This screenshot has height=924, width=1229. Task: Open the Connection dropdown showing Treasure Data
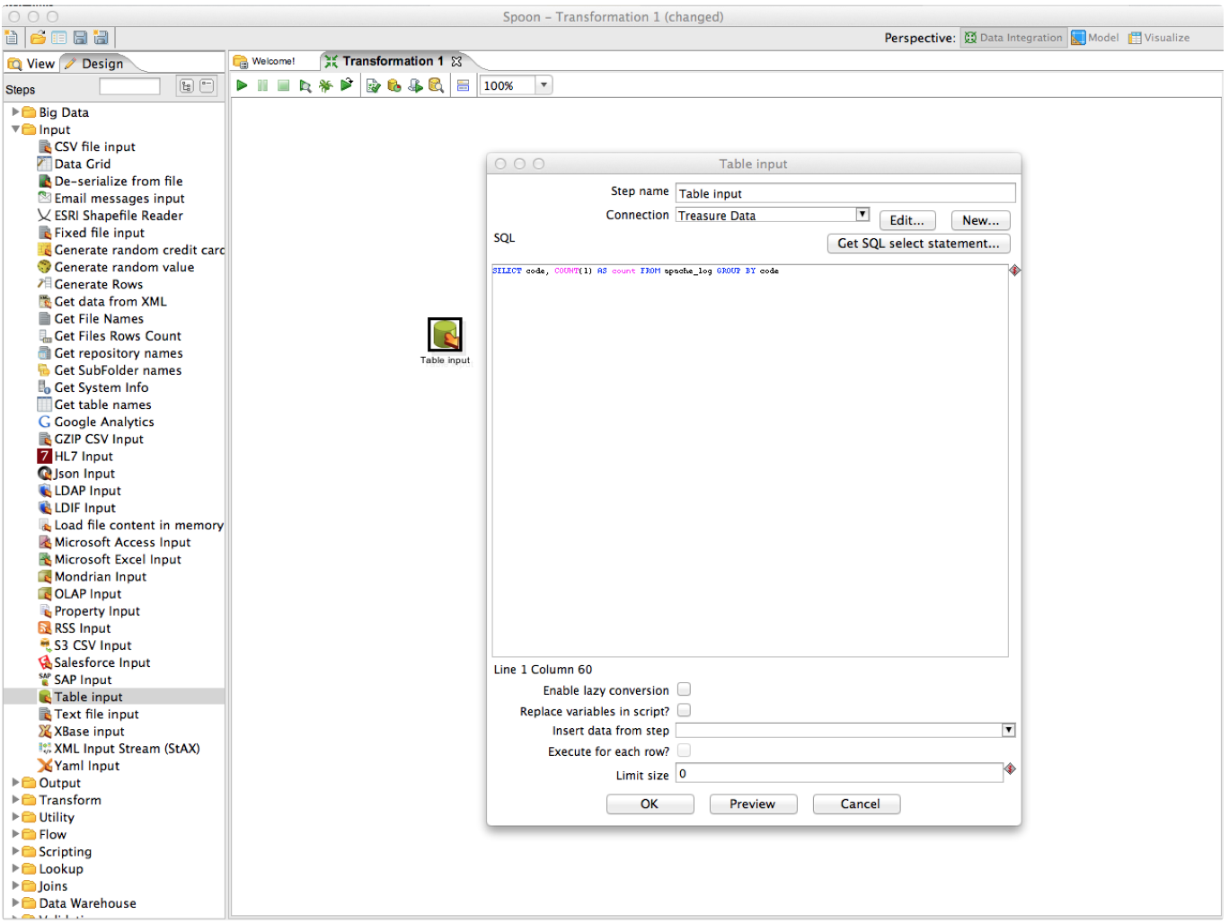coord(862,215)
